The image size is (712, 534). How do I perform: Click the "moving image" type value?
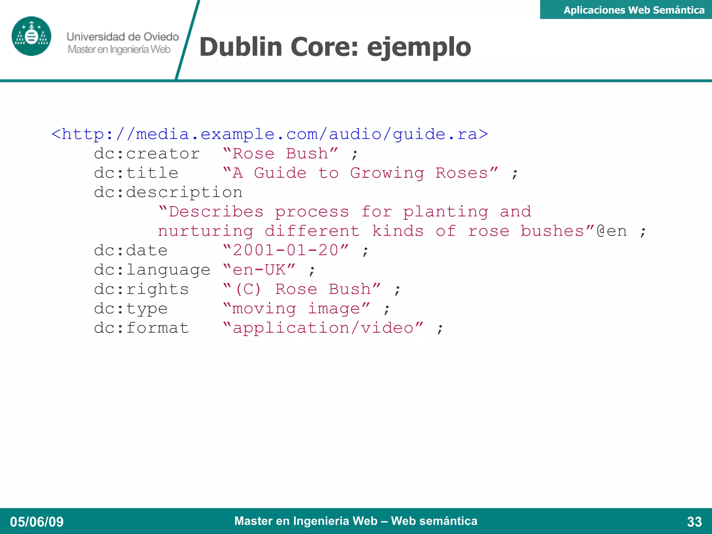pos(296,309)
